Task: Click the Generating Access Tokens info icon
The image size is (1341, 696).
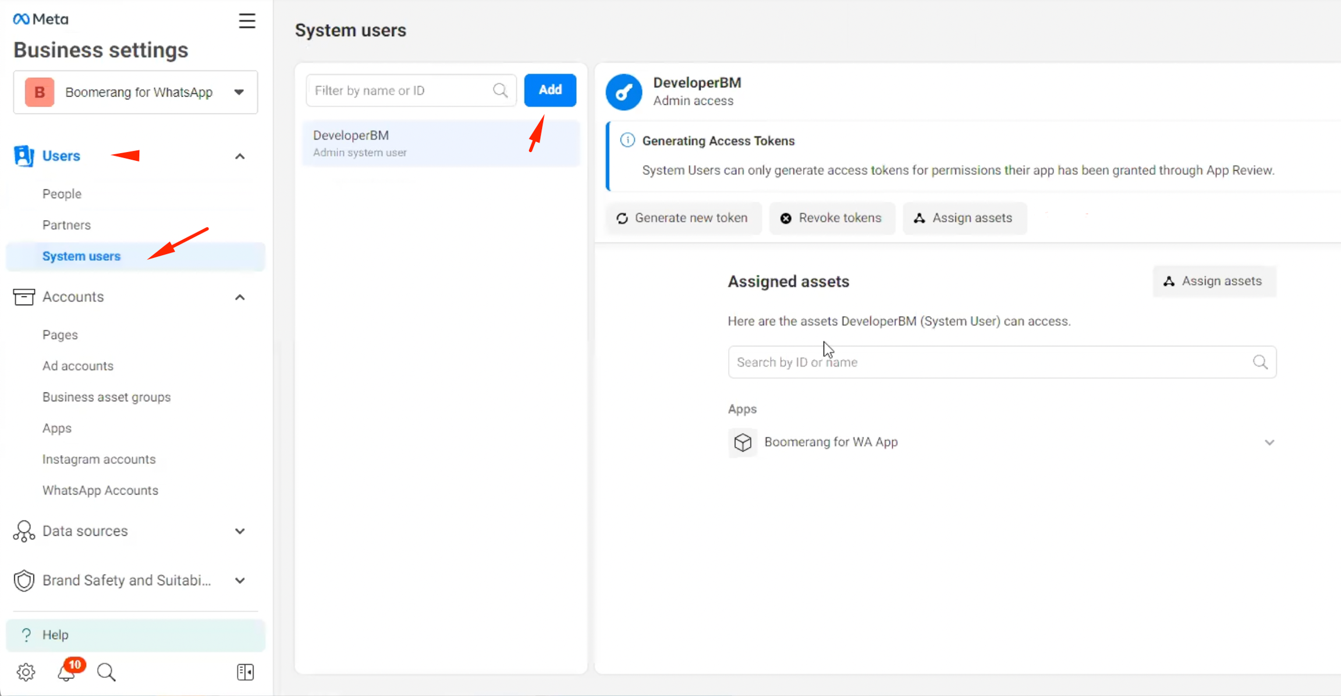Action: 627,140
